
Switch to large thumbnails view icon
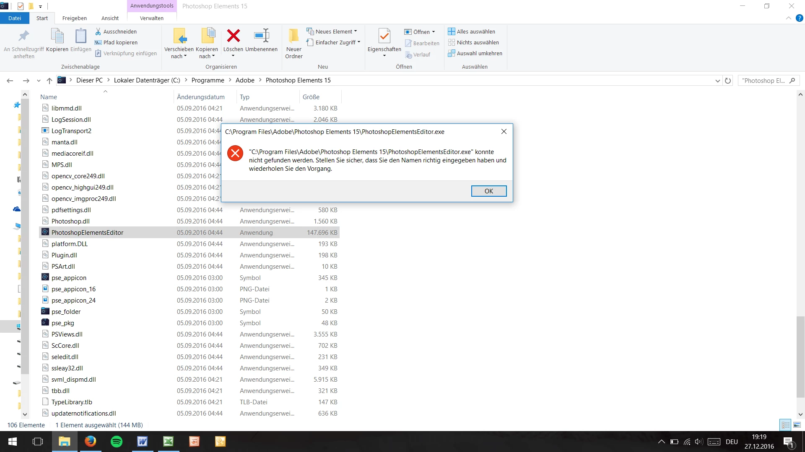point(797,425)
